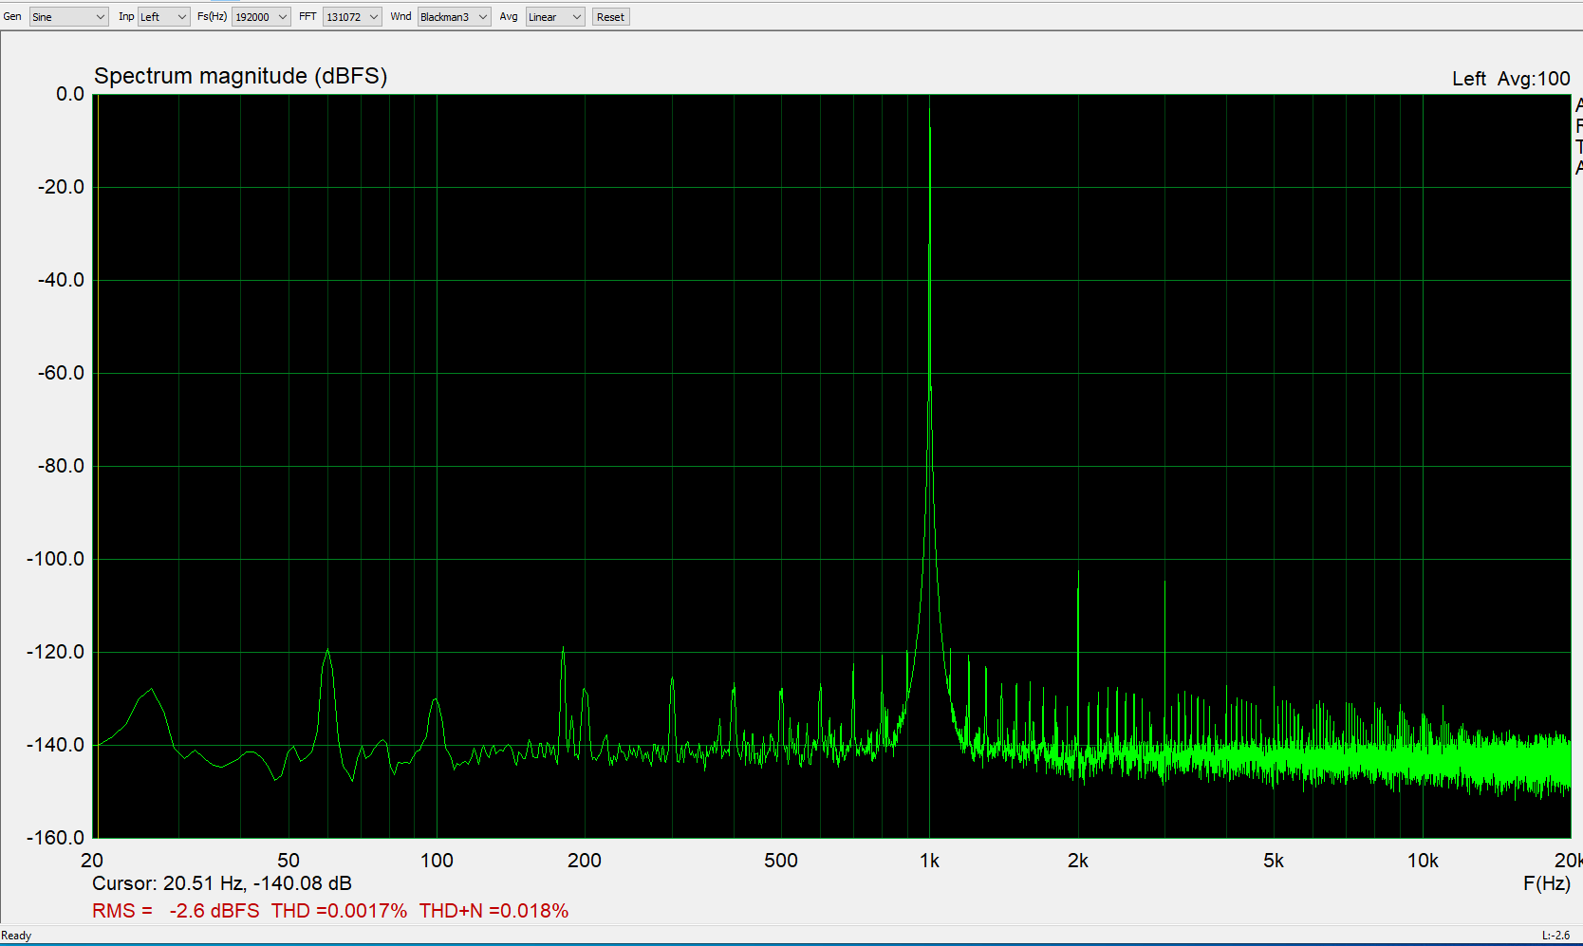This screenshot has height=946, width=1583.
Task: Click the 1 kHz fundamental peak top
Action: [929, 108]
